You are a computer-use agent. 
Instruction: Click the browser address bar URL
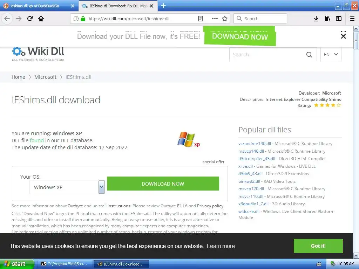(x=129, y=19)
